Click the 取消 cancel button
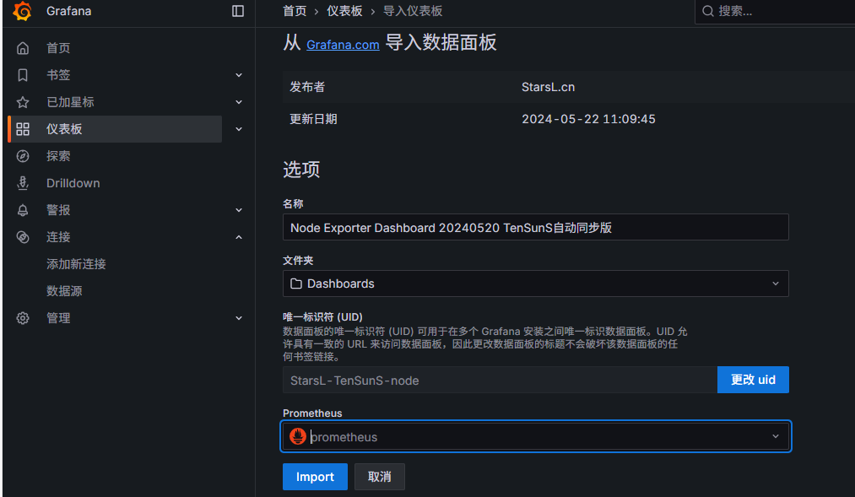855x497 pixels. pos(380,477)
